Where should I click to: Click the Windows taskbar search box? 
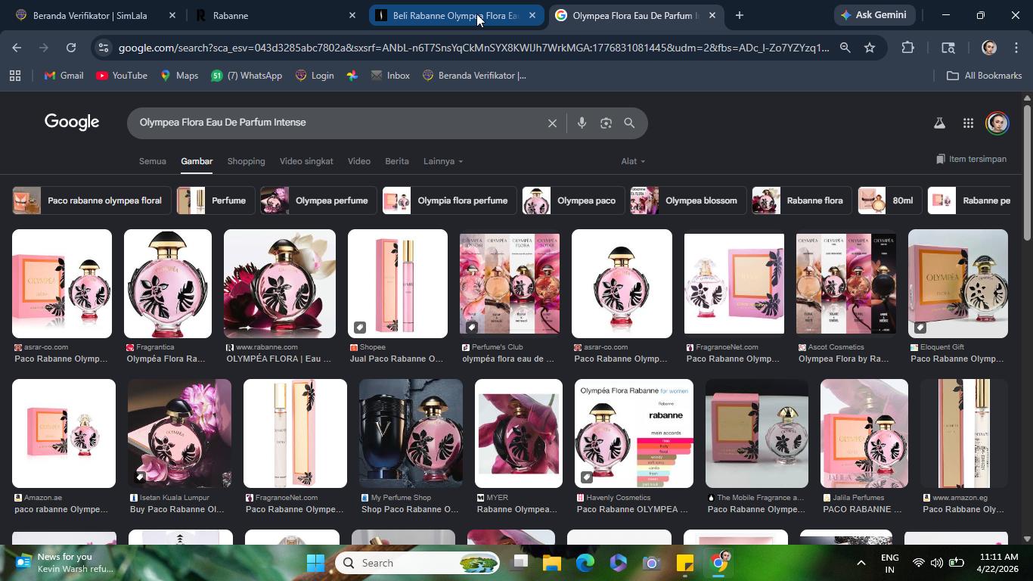pos(417,563)
